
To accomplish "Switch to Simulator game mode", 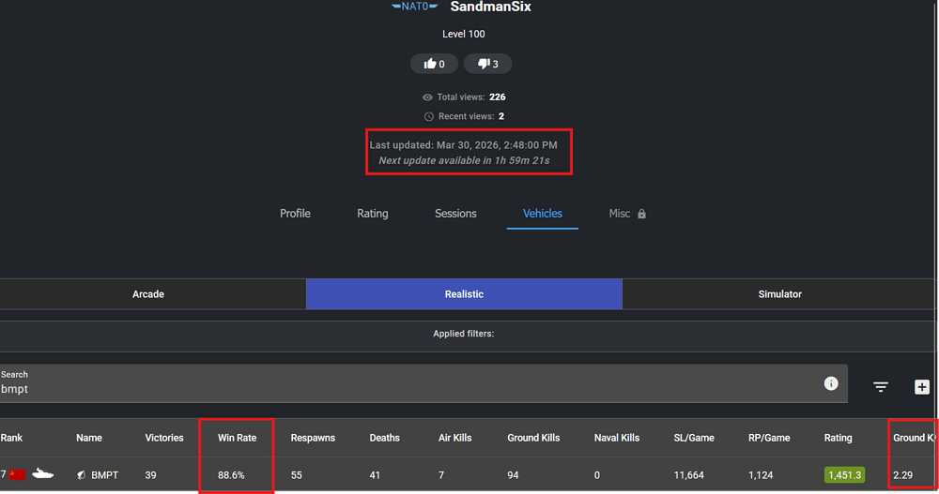I will 779,294.
